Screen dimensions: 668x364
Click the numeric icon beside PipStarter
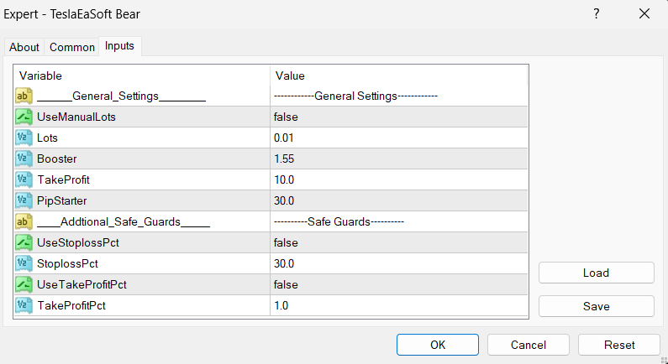(24, 201)
